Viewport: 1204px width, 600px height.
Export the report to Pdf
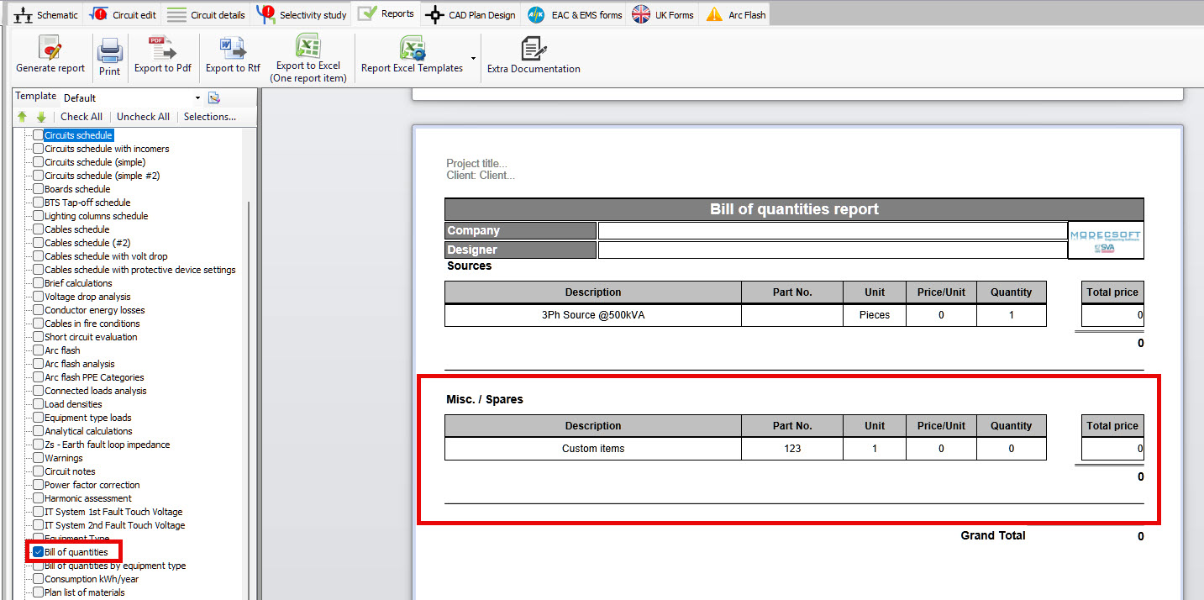tap(162, 49)
